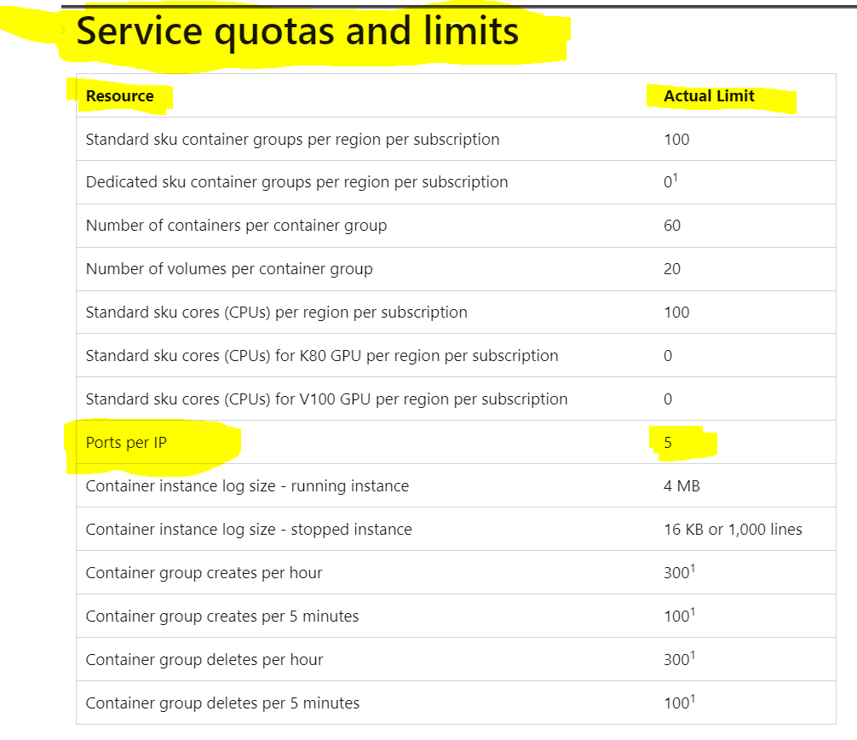Image resolution: width=857 pixels, height=740 pixels.
Task: Click 'Standard sku cores (CPUs) per region per subscription' cell
Action: pos(277,312)
